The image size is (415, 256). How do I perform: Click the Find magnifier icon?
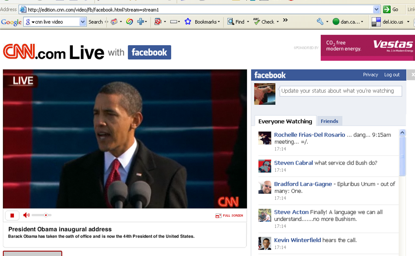[231, 22]
